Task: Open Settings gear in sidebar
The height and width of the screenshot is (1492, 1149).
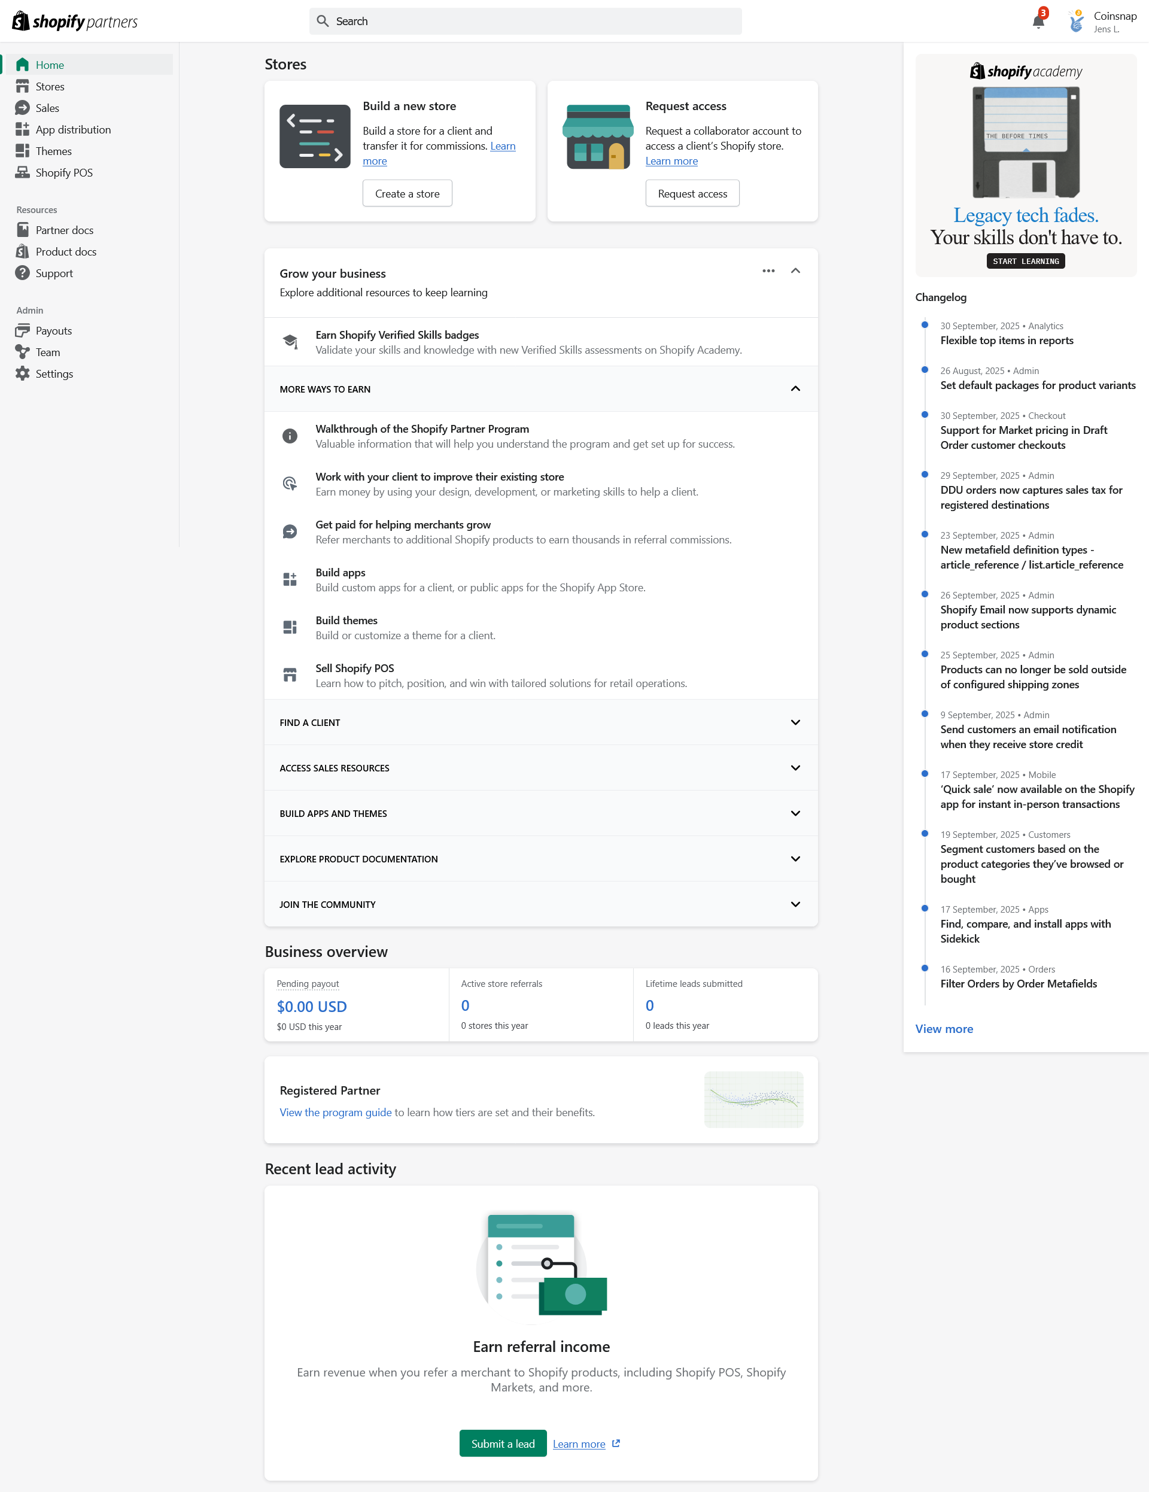Action: coord(23,373)
